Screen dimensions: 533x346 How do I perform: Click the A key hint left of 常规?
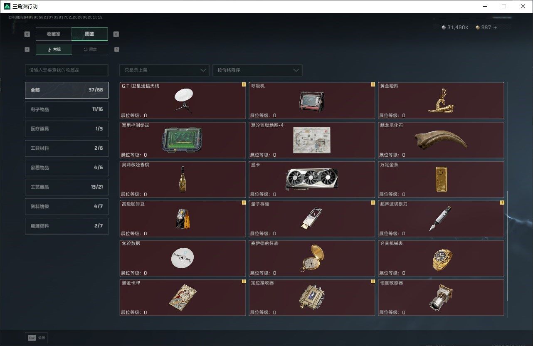[27, 49]
